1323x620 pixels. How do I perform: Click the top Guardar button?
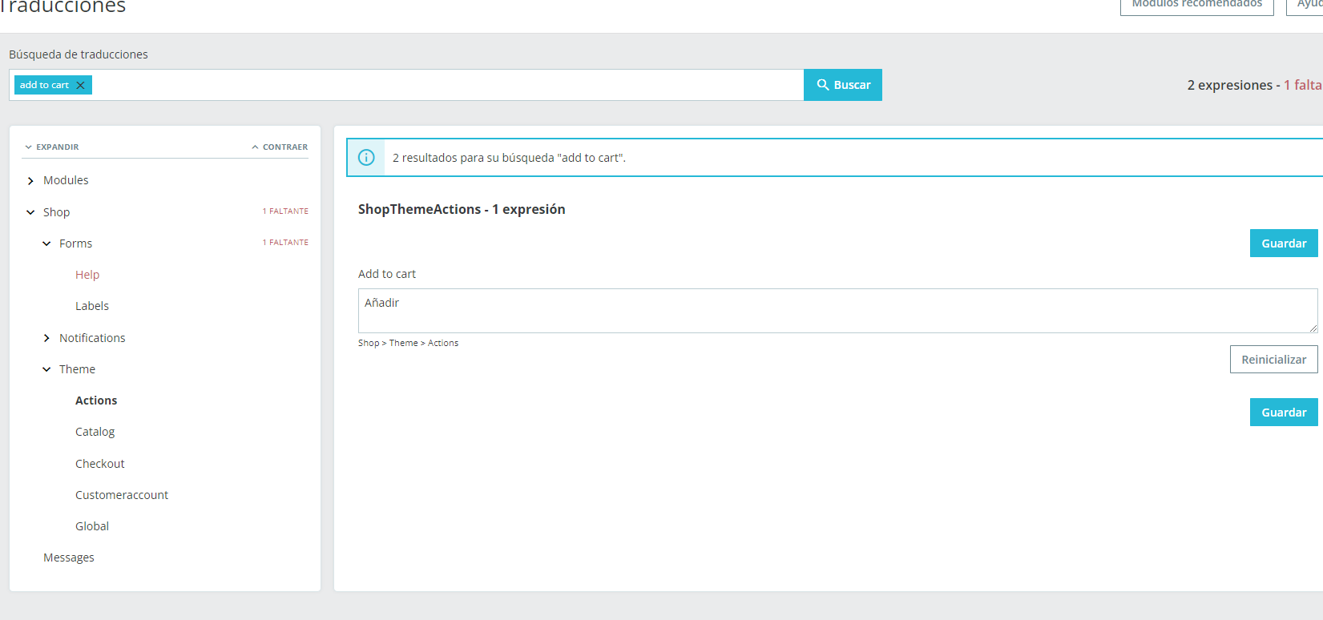pos(1284,244)
